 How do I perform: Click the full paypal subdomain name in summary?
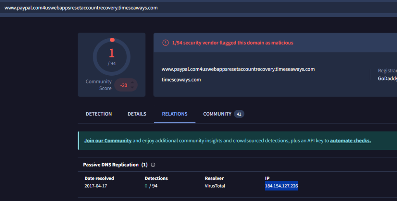coord(238,69)
